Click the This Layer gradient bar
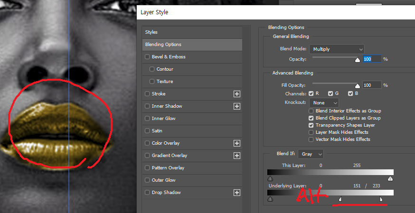This screenshot has height=213, width=415. pyautogui.click(x=330, y=172)
